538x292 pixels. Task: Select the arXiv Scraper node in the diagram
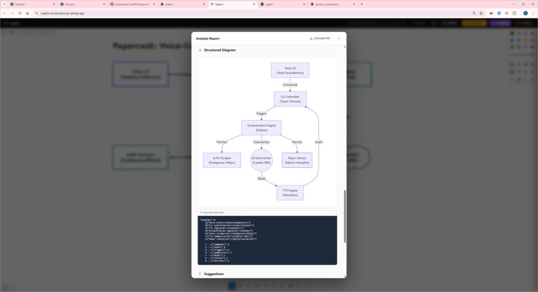tap(222, 161)
